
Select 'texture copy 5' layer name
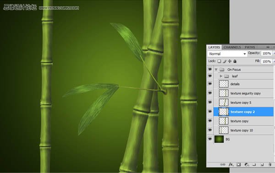(x=241, y=103)
